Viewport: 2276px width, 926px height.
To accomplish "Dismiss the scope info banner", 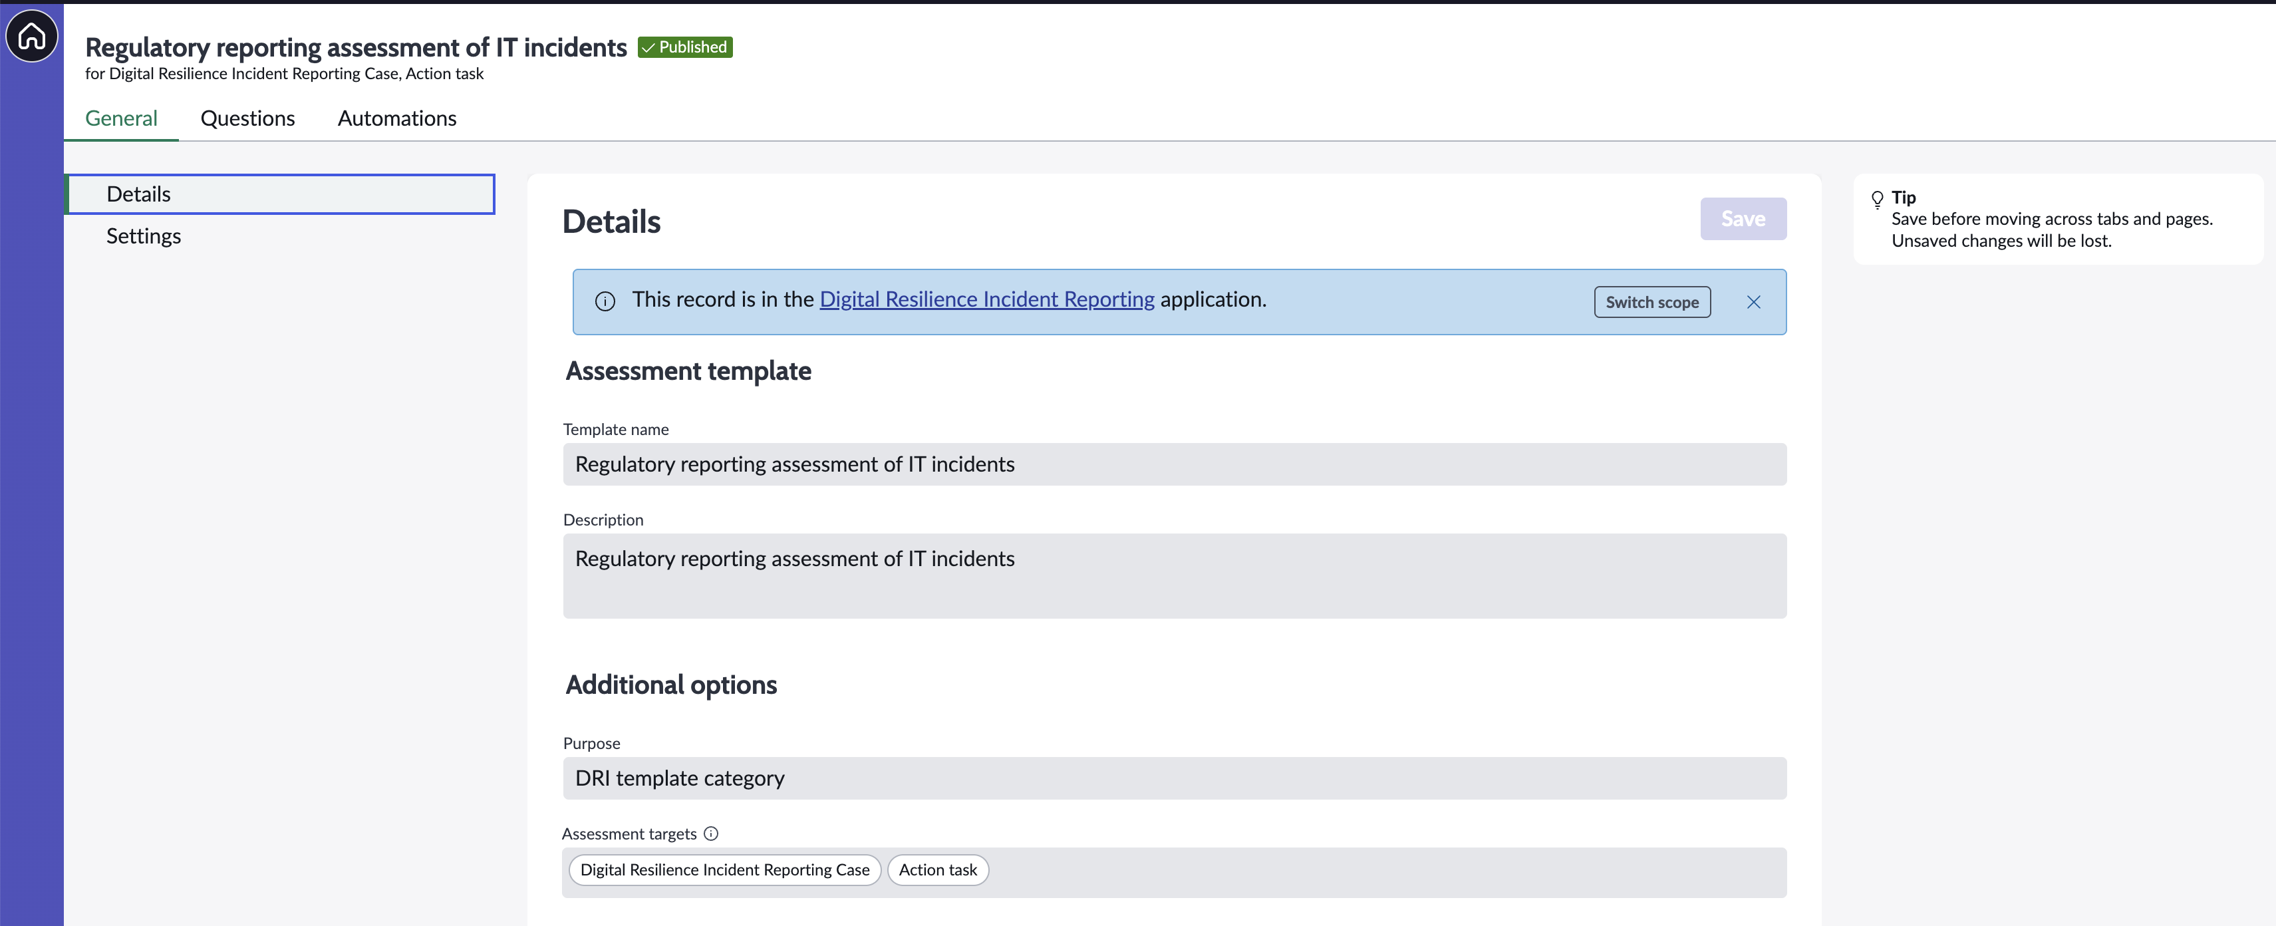I will pos(1753,302).
